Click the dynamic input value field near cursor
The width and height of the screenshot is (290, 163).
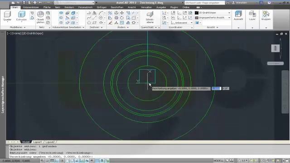click(216, 89)
